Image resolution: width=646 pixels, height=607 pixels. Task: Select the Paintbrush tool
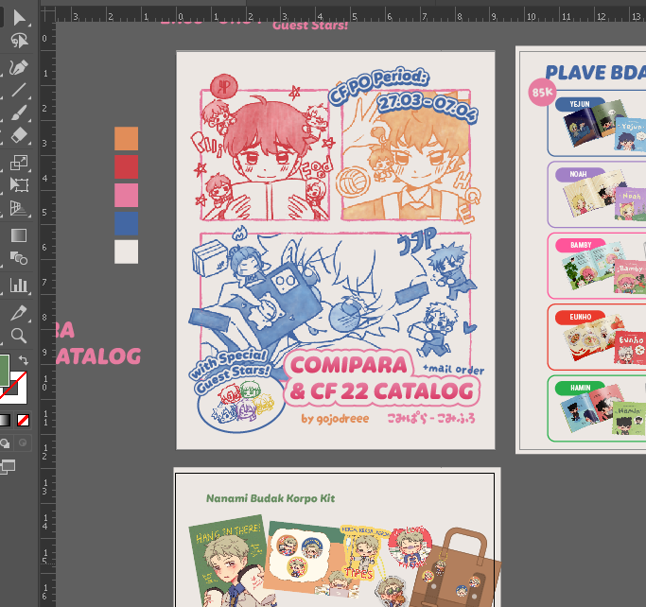pyautogui.click(x=19, y=113)
